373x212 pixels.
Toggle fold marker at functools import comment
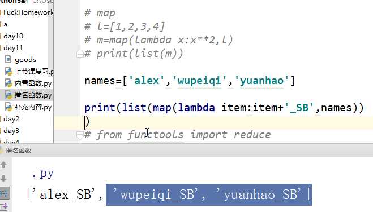80,135
